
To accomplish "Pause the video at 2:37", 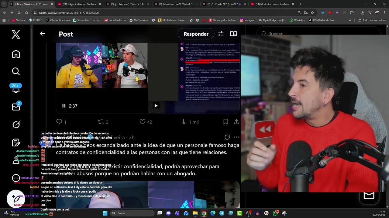I will (x=64, y=106).
